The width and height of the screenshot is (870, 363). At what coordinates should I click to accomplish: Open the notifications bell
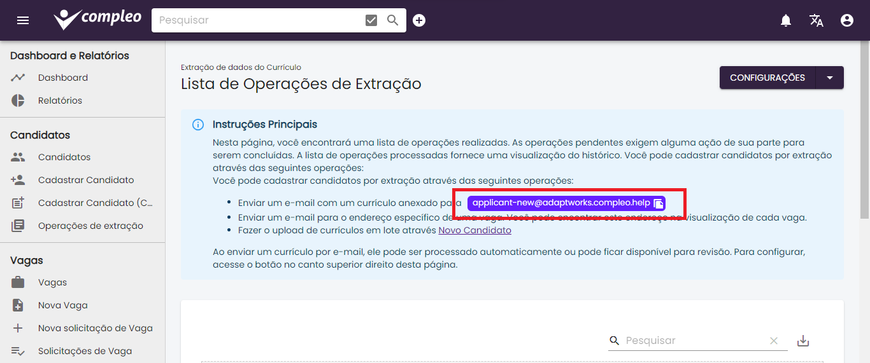click(786, 20)
